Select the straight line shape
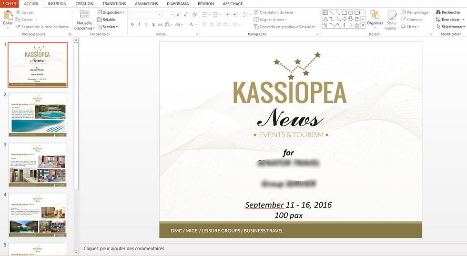Viewport: 467px width, 256px height. (x=332, y=12)
